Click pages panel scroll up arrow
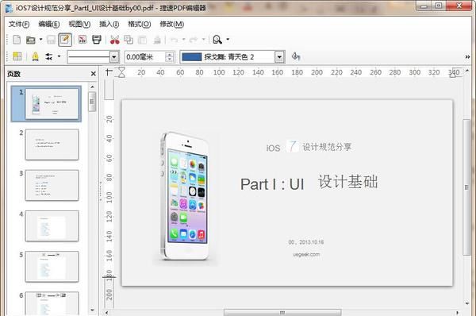Image resolution: width=476 pixels, height=316 pixels. tap(92, 87)
